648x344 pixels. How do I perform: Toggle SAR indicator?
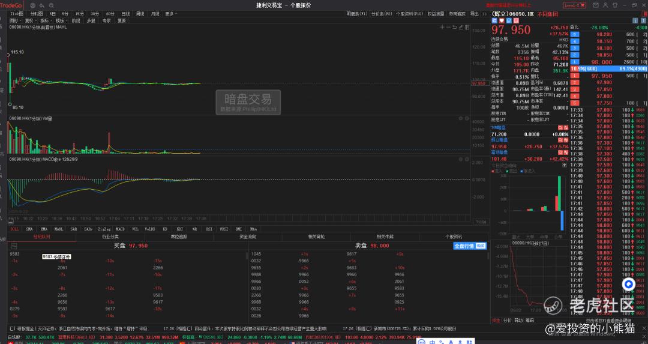coord(74,229)
